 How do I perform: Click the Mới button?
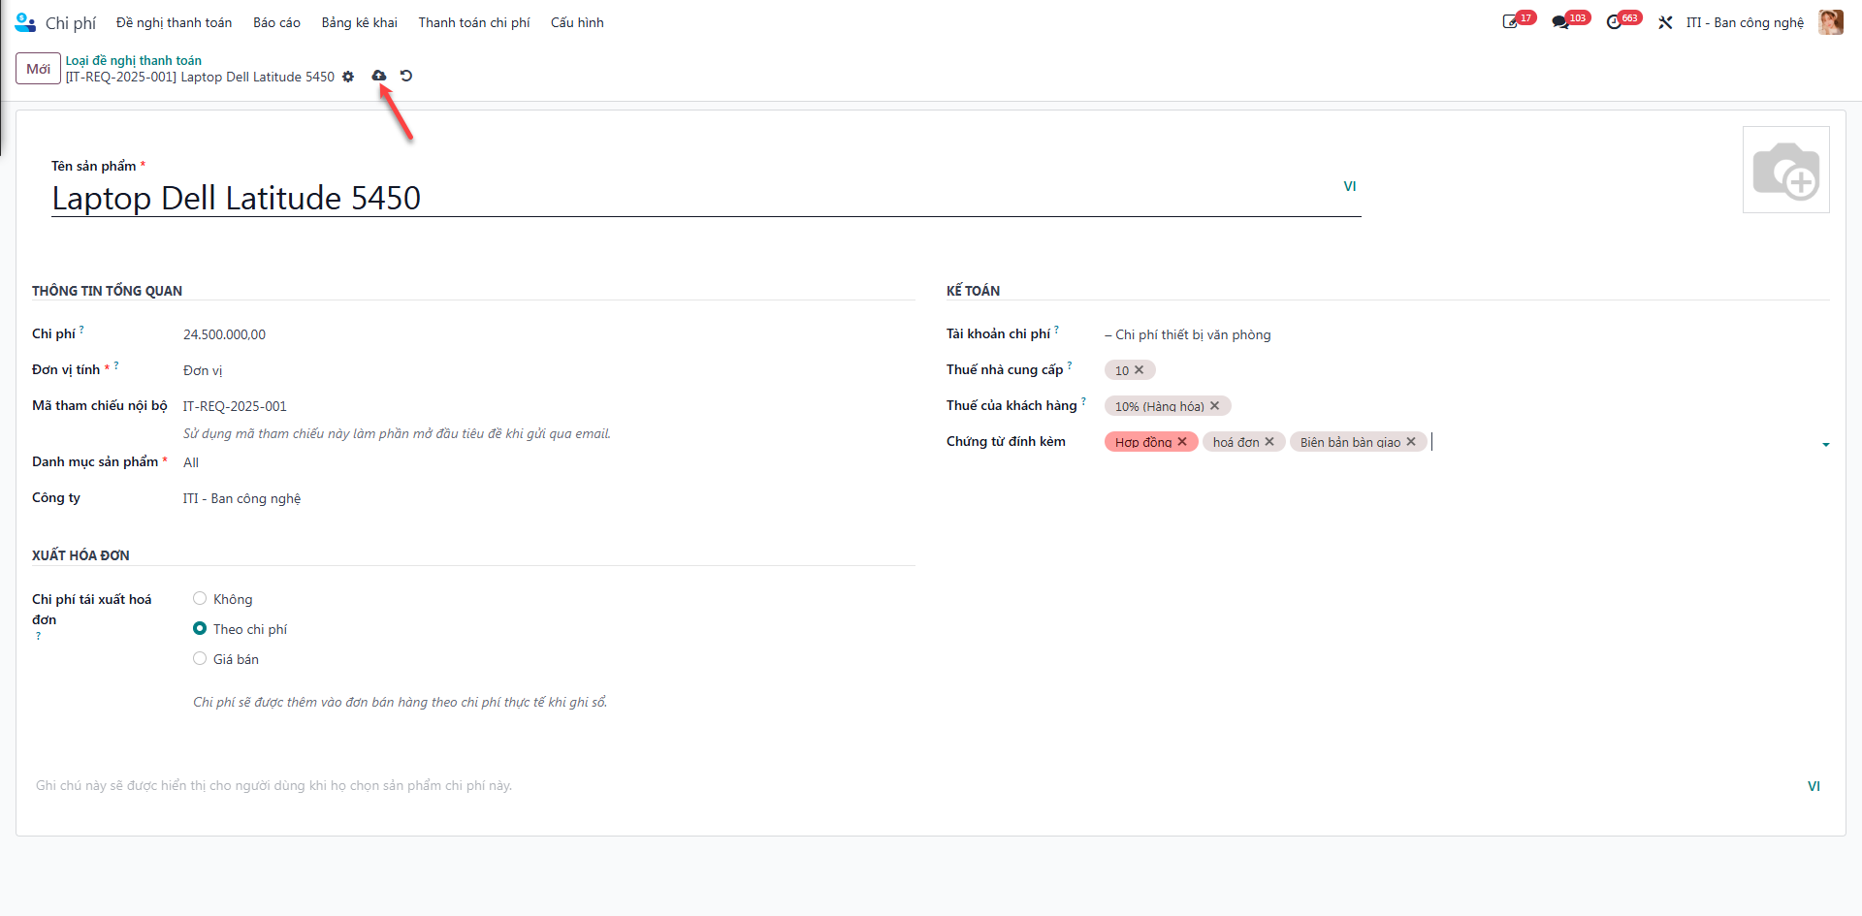point(39,69)
